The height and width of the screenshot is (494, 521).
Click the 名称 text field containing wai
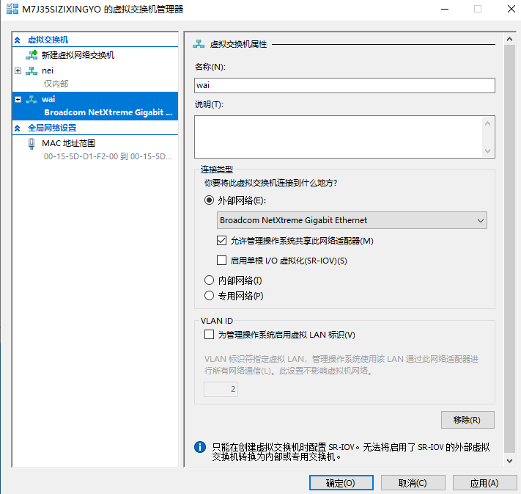click(344, 85)
